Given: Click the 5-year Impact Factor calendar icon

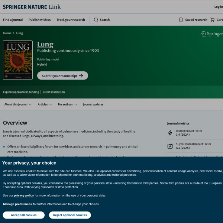Looking at the screenshot, I should point(170,146).
